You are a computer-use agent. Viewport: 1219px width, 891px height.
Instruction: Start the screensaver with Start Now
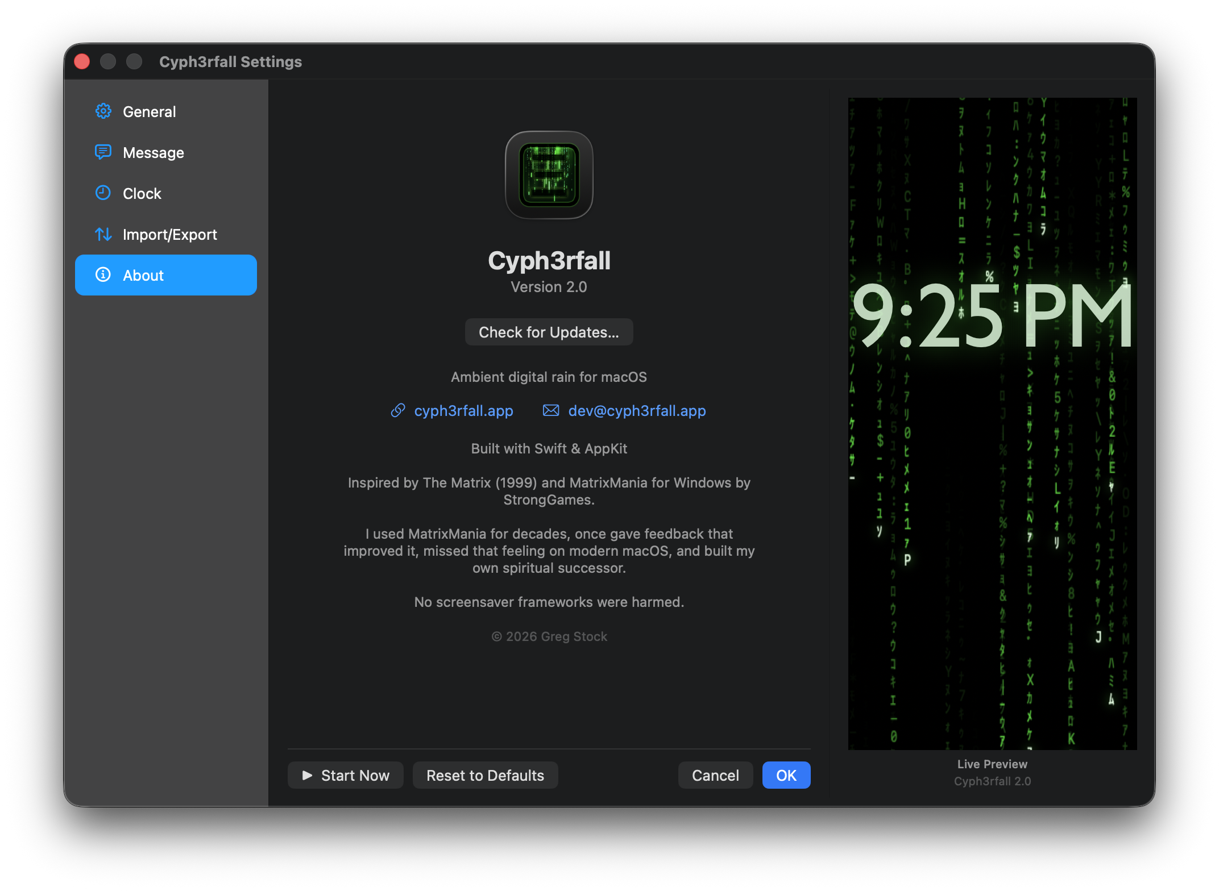pos(346,775)
